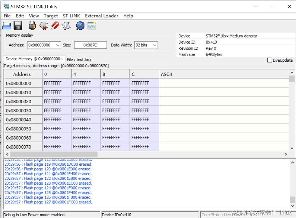Image resolution: width=296 pixels, height=218 pixels.
Task: Click the Address column header
Action: click(23, 74)
